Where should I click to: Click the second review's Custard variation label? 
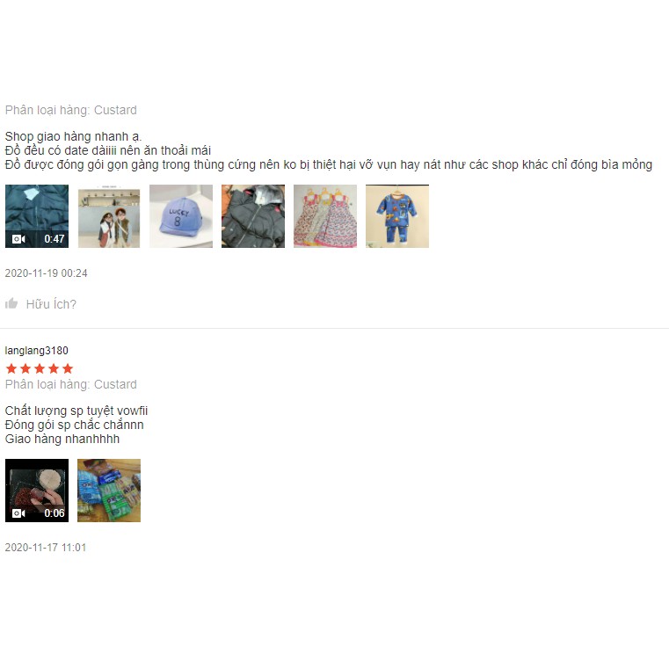tap(71, 384)
